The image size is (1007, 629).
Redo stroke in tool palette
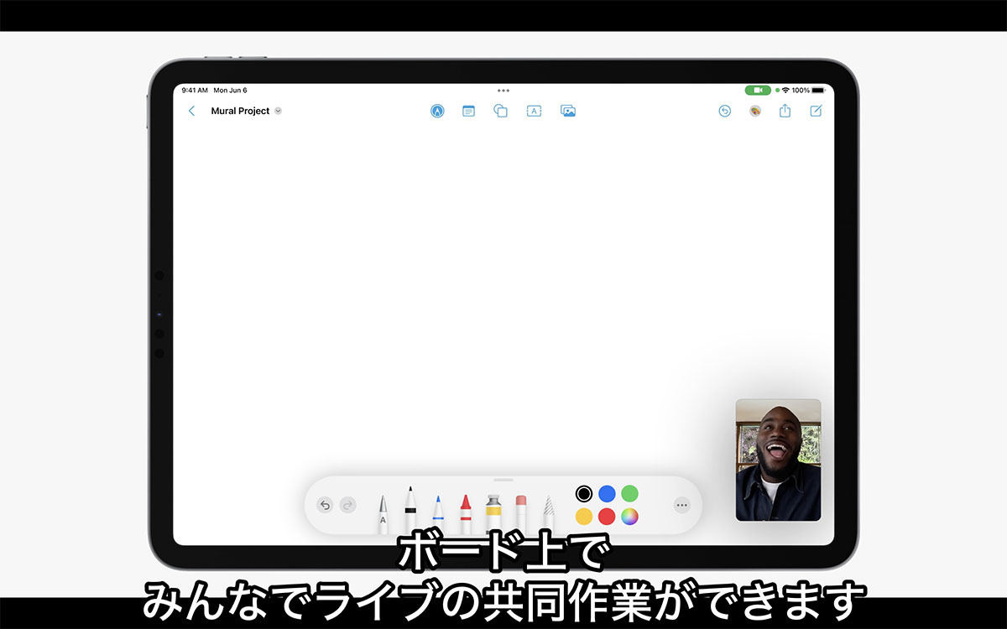[x=348, y=505]
